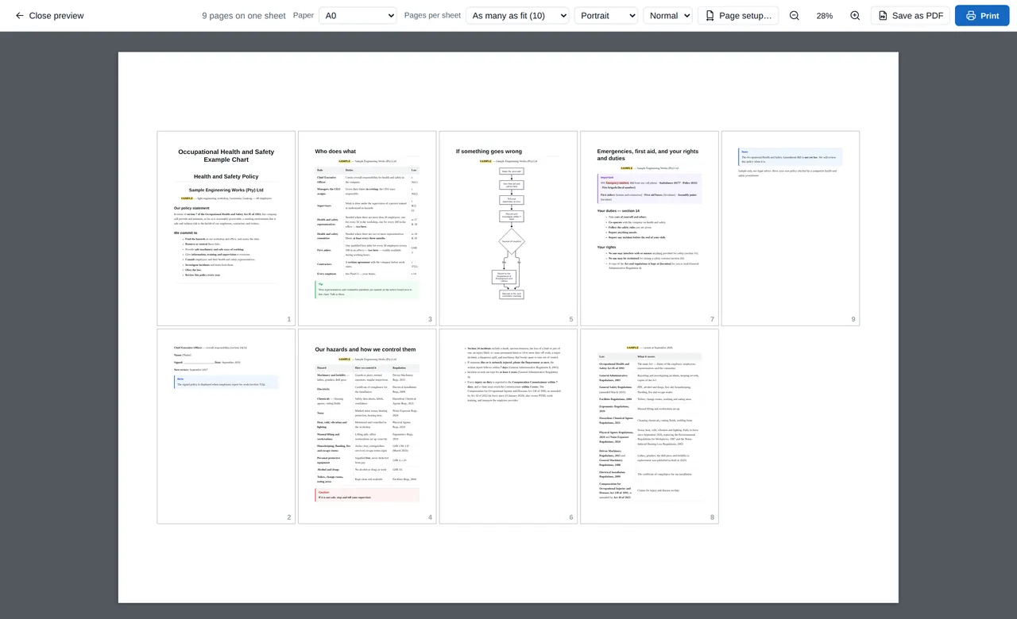Zoom out with the minus magnifier icon

795,16
